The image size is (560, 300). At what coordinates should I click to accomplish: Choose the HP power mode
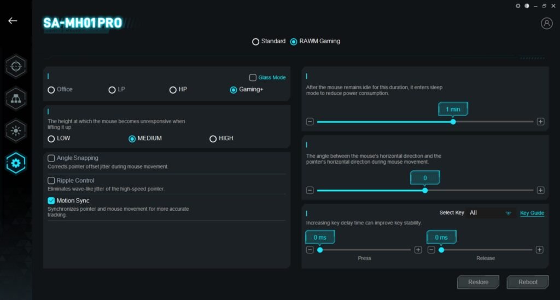173,90
